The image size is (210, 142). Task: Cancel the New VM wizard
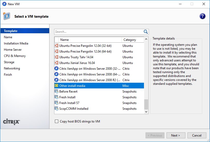coord(197,135)
